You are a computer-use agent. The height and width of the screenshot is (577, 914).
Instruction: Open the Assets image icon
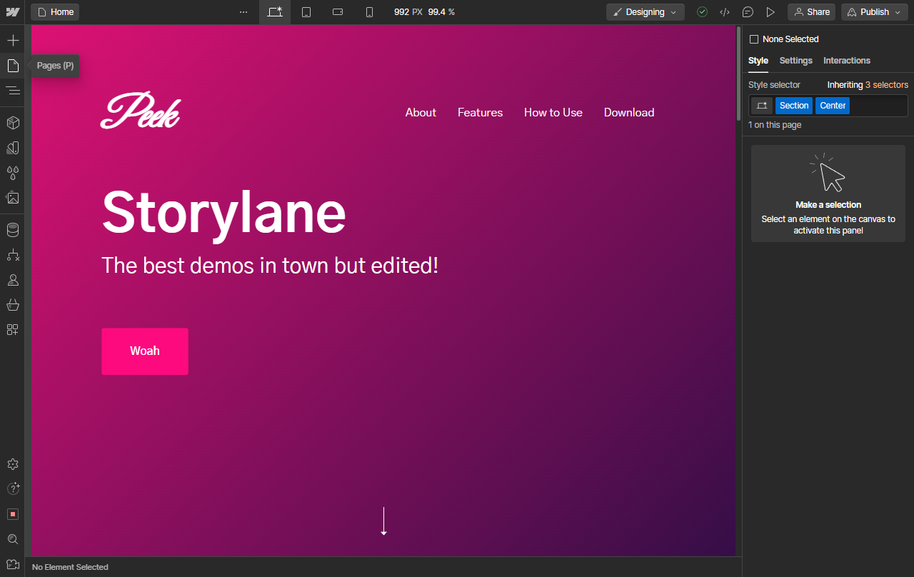pos(13,198)
